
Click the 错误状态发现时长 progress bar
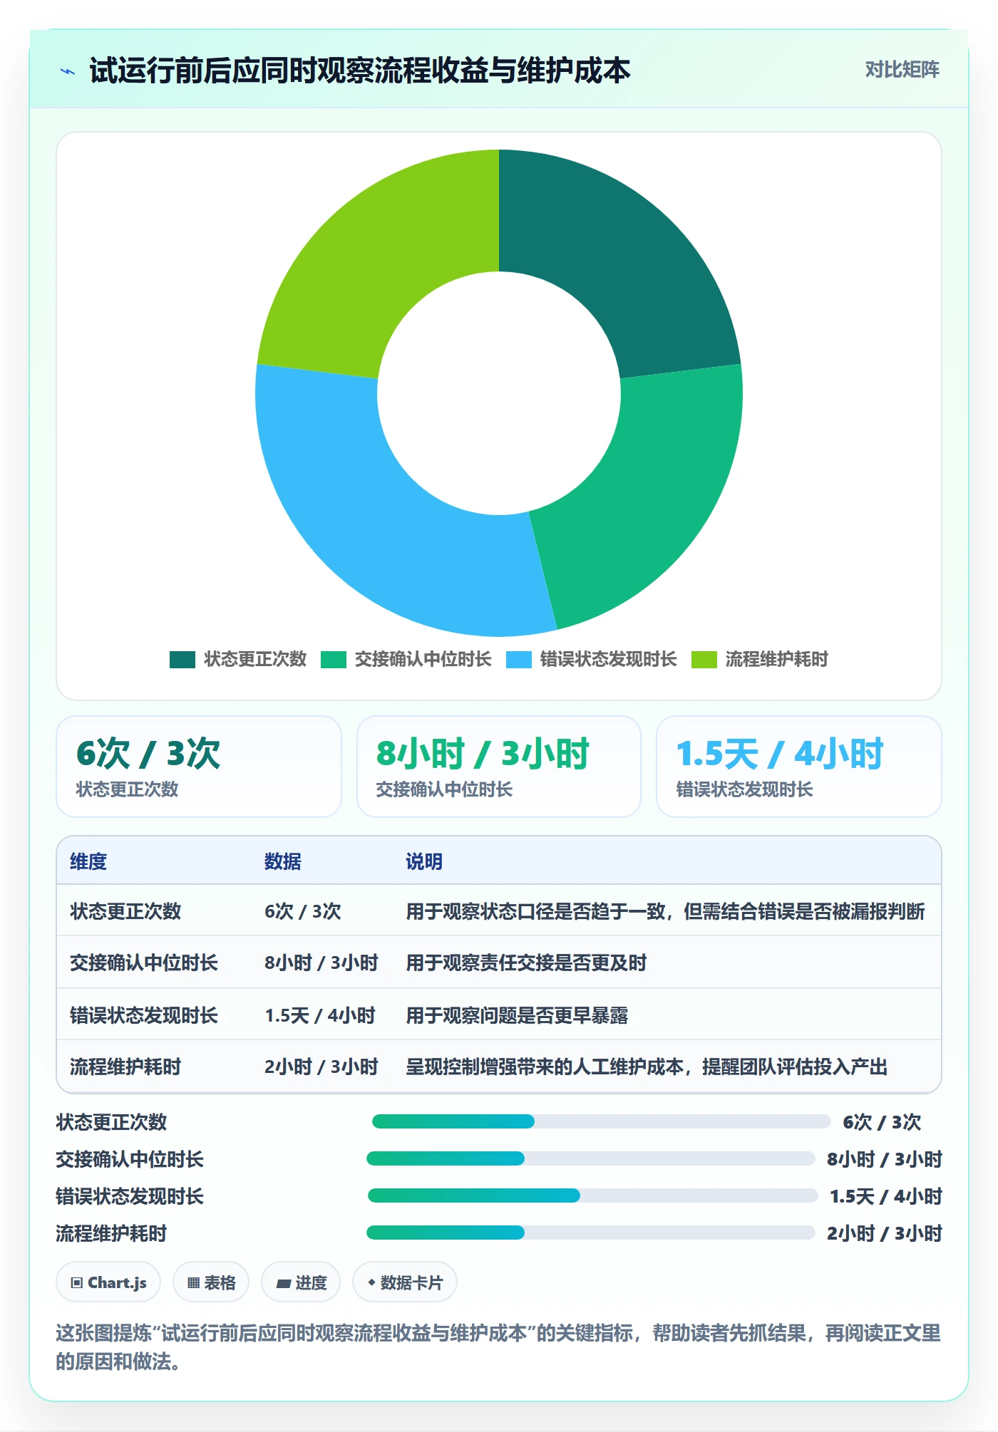point(593,1195)
